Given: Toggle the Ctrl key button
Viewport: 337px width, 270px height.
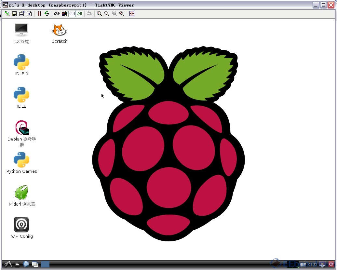Looking at the screenshot, I should pos(72,14).
